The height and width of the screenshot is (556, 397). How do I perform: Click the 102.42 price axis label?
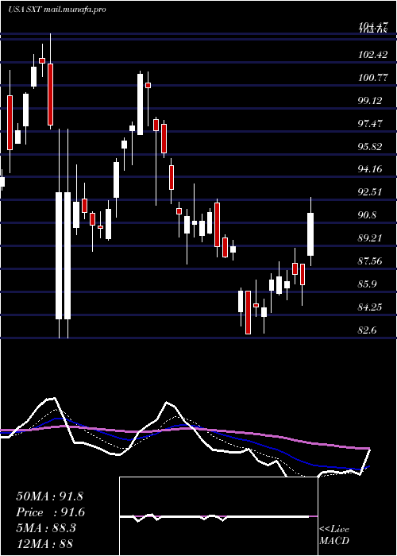point(373,55)
